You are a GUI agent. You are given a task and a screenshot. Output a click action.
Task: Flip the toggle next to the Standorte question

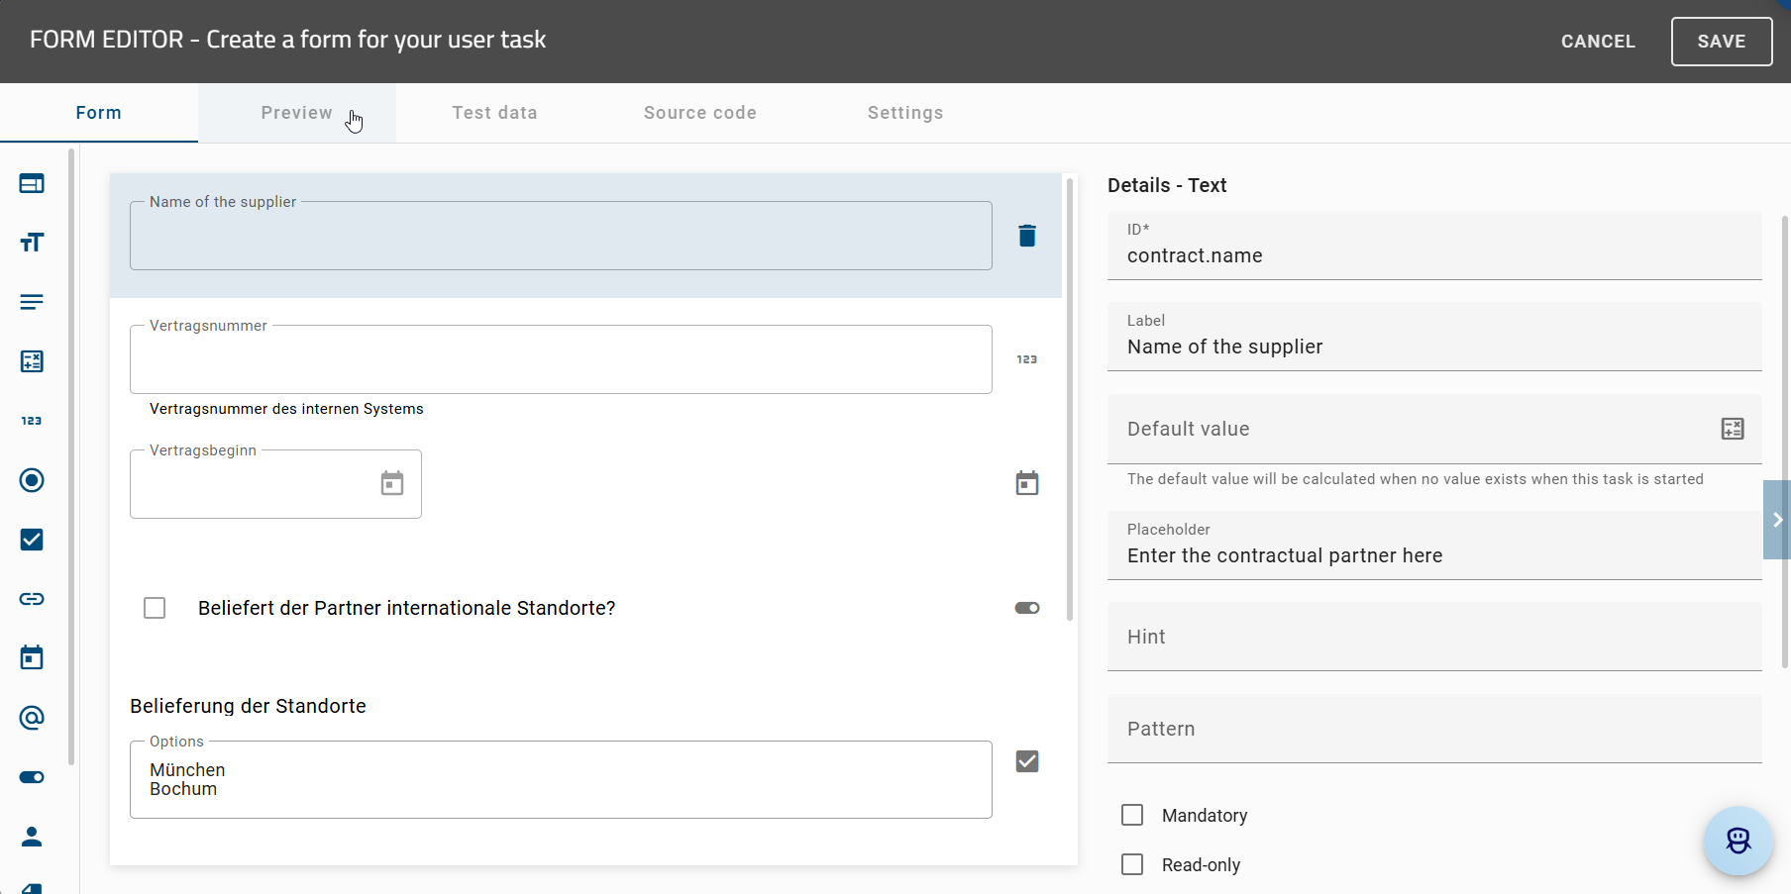(1026, 608)
